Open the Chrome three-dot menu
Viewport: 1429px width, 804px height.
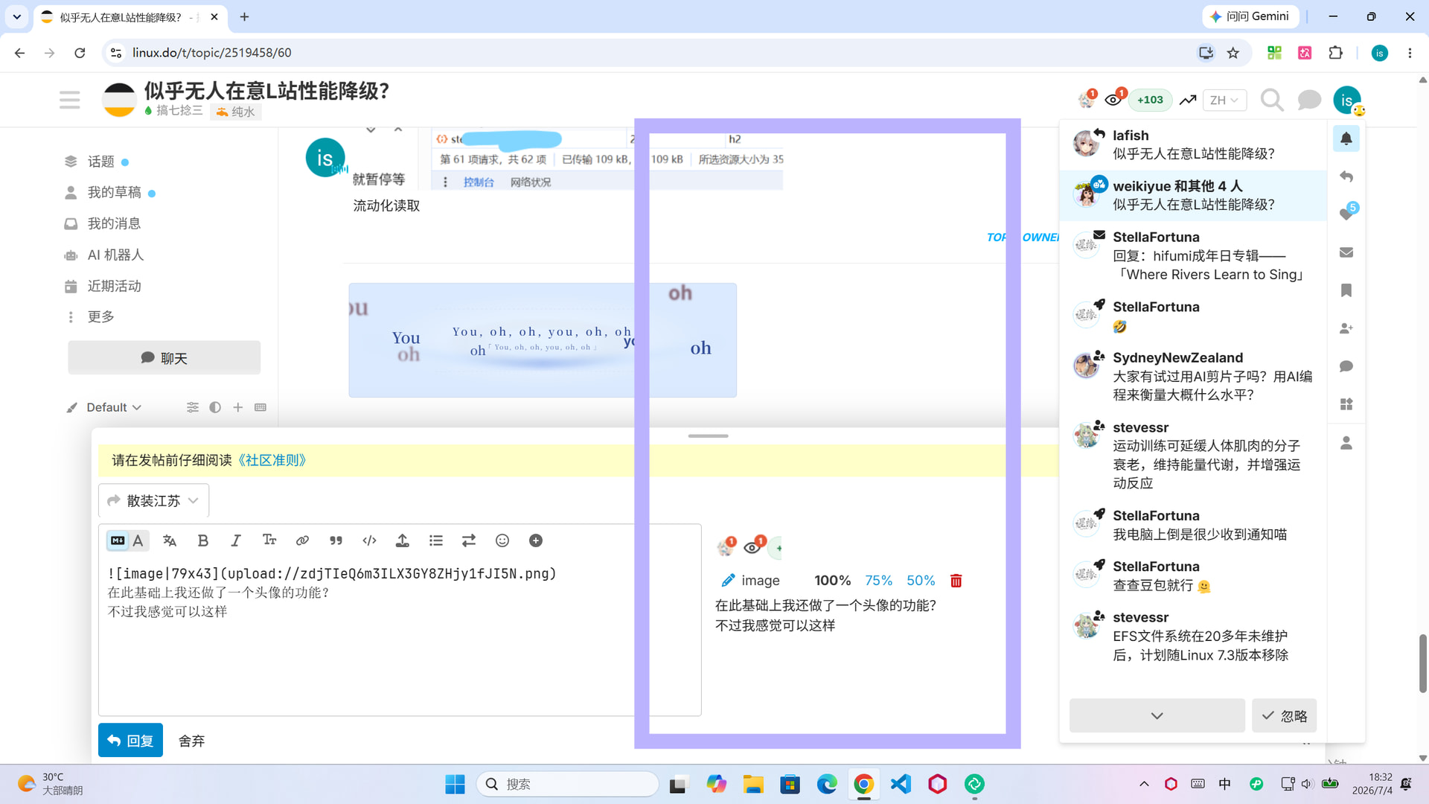1410,53
